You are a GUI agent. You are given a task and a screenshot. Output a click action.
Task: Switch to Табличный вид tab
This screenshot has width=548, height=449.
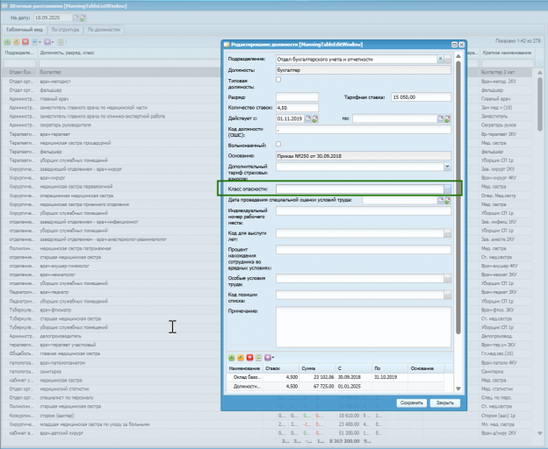[x=24, y=30]
